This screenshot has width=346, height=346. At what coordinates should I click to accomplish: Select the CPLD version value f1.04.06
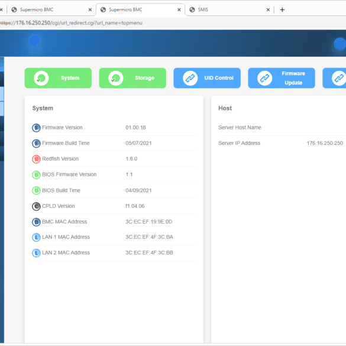tap(135, 206)
